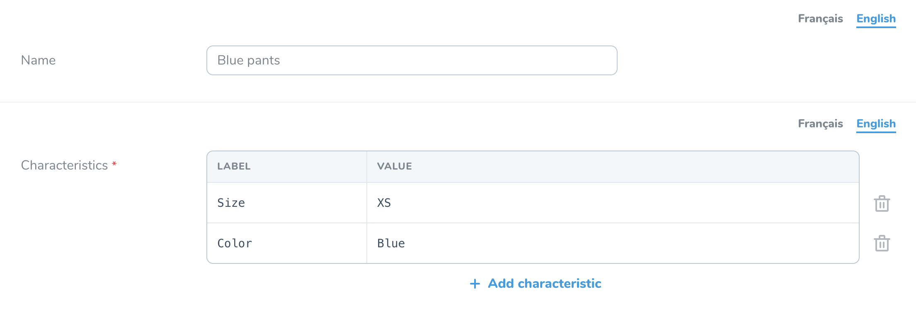Switch the name section to Français
916x311 pixels.
tap(820, 19)
